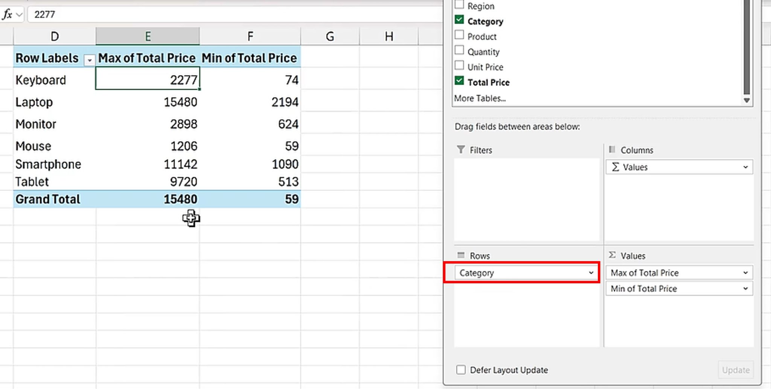Enable Defer Layout Update

(461, 370)
